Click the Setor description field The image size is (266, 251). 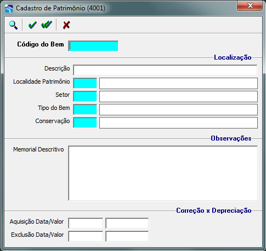(178, 96)
